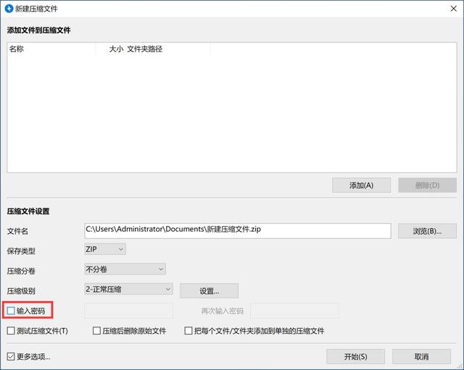The image size is (464, 370).
Task: Sort file list by 大小 column header
Action: pos(111,49)
